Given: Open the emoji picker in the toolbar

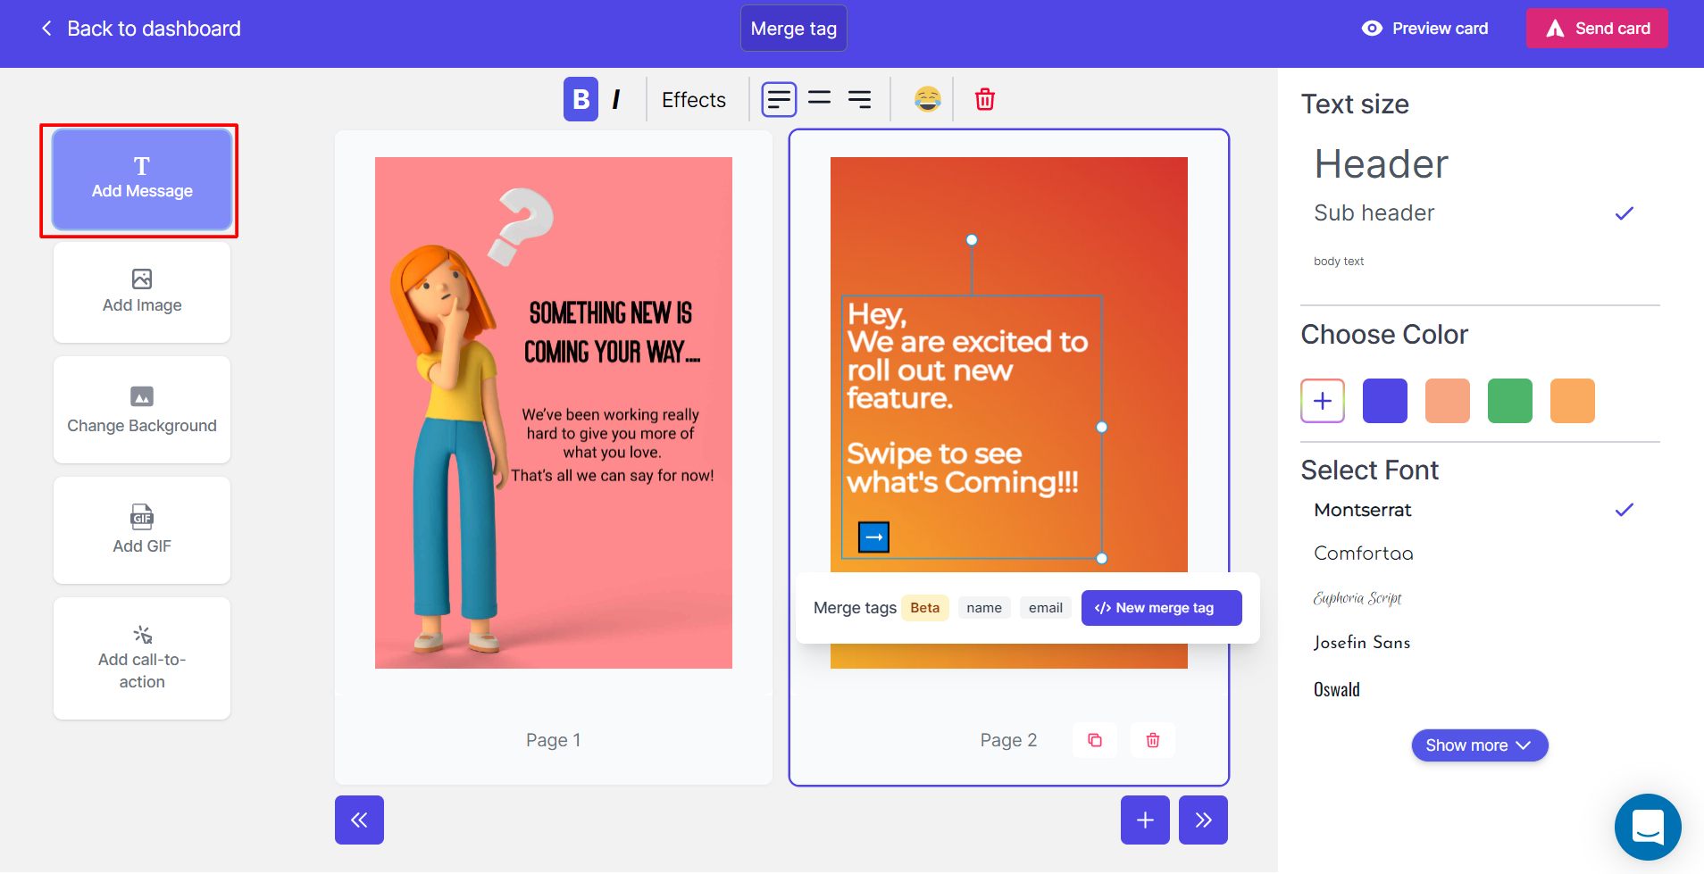Looking at the screenshot, I should click(927, 99).
